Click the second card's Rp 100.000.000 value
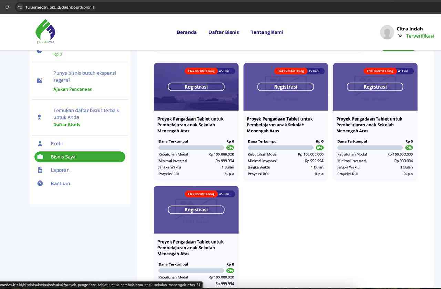 [x=311, y=154]
